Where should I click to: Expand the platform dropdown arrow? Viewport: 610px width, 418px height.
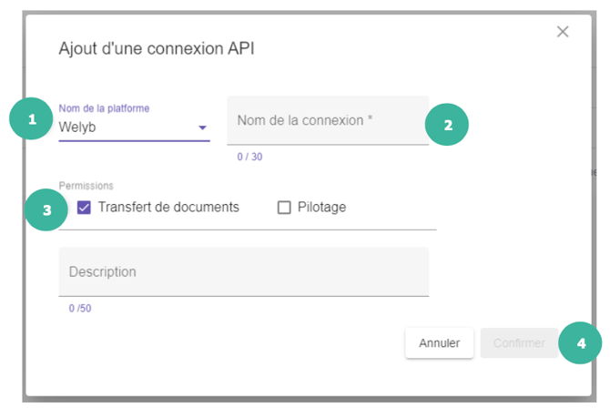point(202,127)
